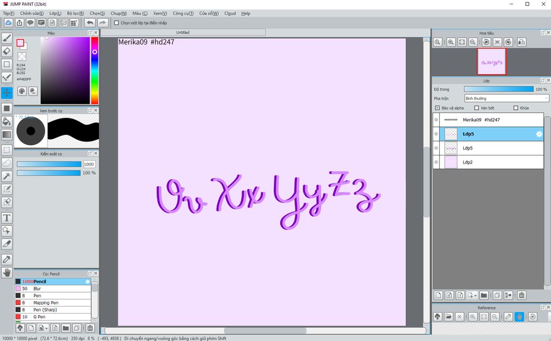Zoom in using the navigator magnifier plus

[x=451, y=42]
